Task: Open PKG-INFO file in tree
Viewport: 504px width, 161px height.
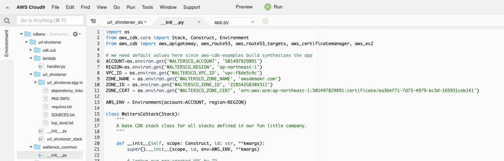Action: (60, 99)
